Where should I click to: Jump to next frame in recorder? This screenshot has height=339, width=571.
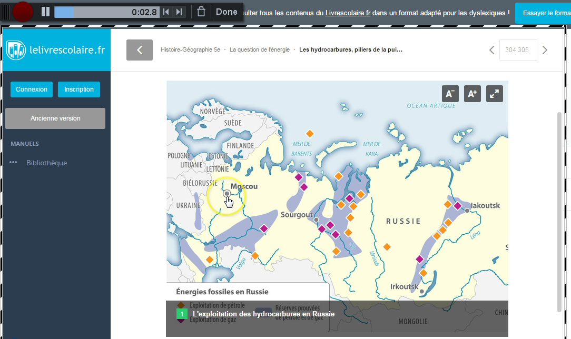click(179, 12)
